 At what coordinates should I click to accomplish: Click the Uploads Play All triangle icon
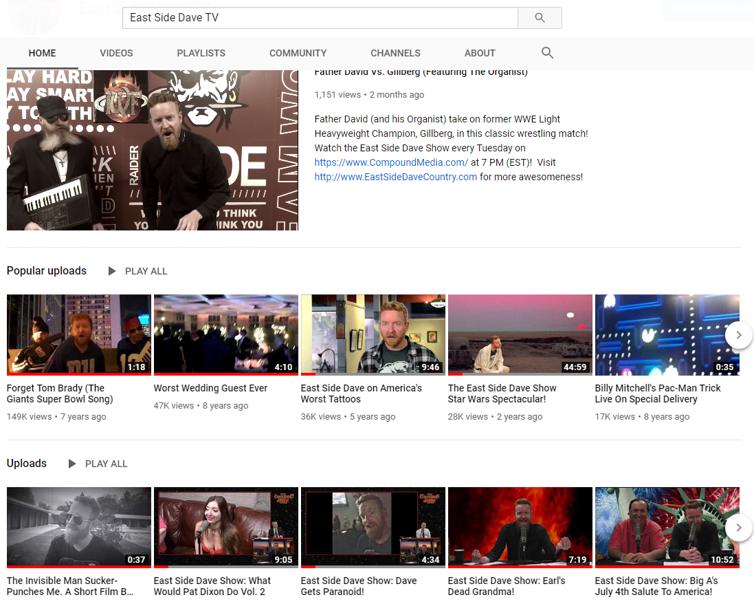tap(72, 464)
